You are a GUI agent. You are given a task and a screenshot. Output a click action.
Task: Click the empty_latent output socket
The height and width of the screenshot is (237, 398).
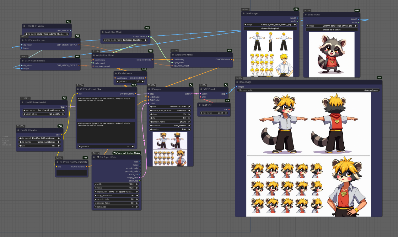tap(140, 177)
